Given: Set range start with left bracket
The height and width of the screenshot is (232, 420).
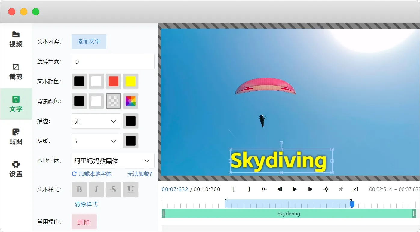Looking at the screenshot, I should click(234, 189).
